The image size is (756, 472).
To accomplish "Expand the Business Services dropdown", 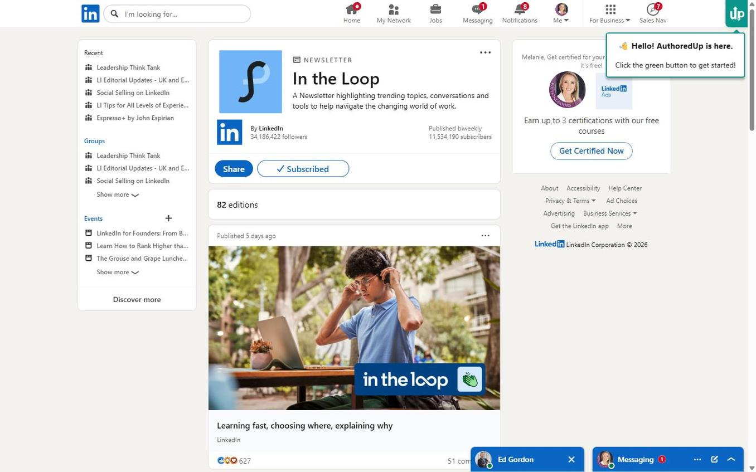I will click(610, 213).
